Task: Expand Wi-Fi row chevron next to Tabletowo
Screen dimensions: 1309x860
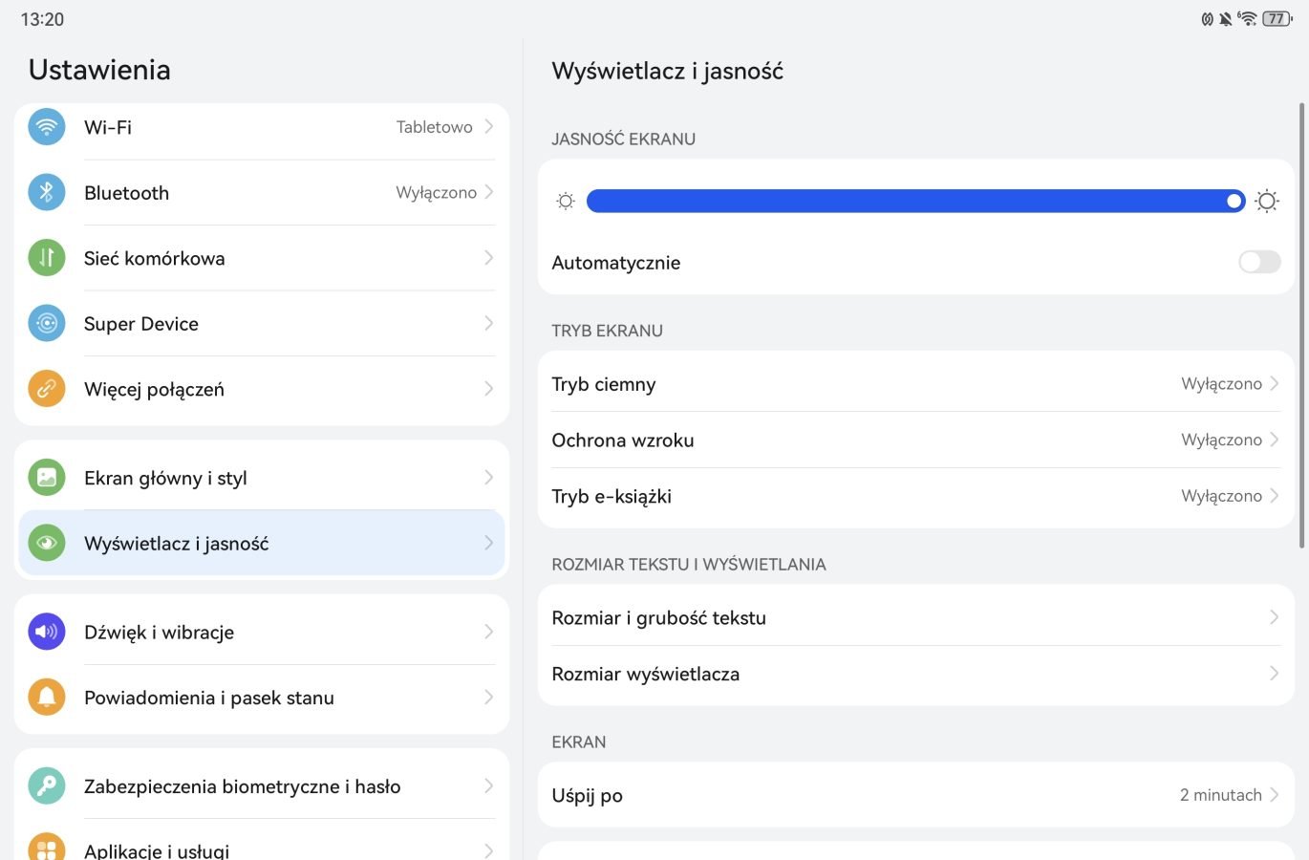Action: [x=488, y=126]
